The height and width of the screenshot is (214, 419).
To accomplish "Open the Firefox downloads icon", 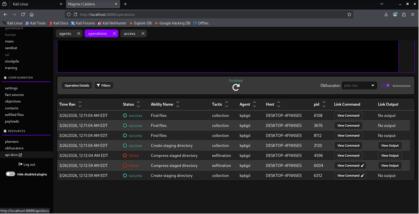I will pos(386,14).
